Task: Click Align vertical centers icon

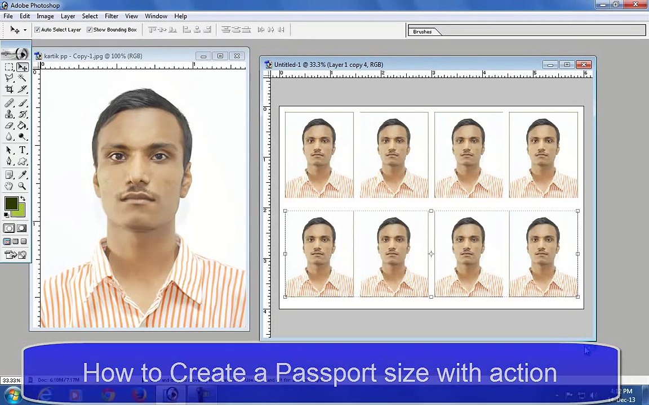Action: point(163,30)
